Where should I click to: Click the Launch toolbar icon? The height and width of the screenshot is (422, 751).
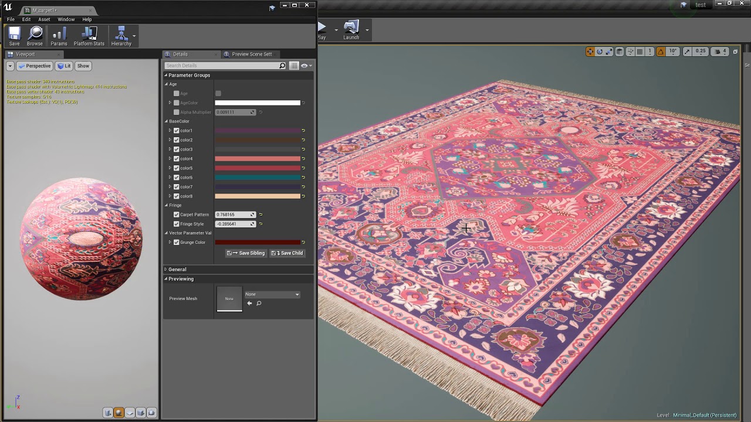pyautogui.click(x=351, y=30)
